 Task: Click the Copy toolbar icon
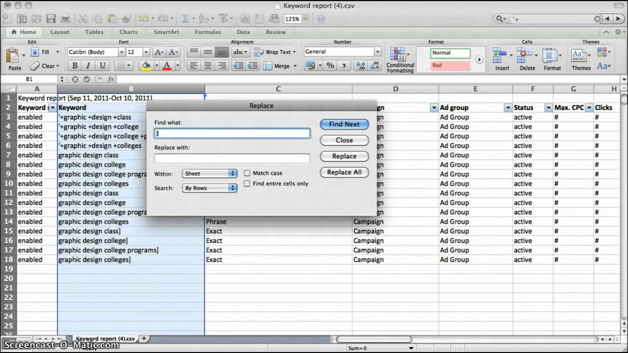pos(98,19)
